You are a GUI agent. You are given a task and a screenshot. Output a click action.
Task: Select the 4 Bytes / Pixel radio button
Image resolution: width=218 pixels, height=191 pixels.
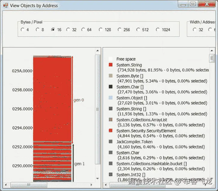[x=22, y=29]
